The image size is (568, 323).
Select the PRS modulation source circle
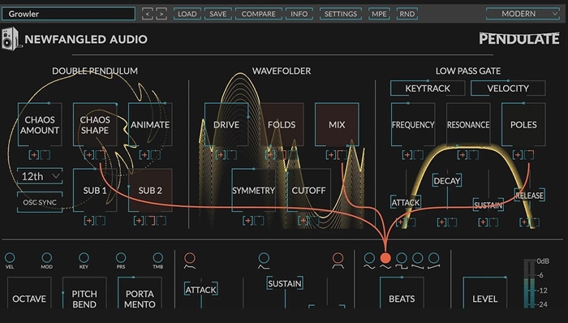(x=121, y=257)
